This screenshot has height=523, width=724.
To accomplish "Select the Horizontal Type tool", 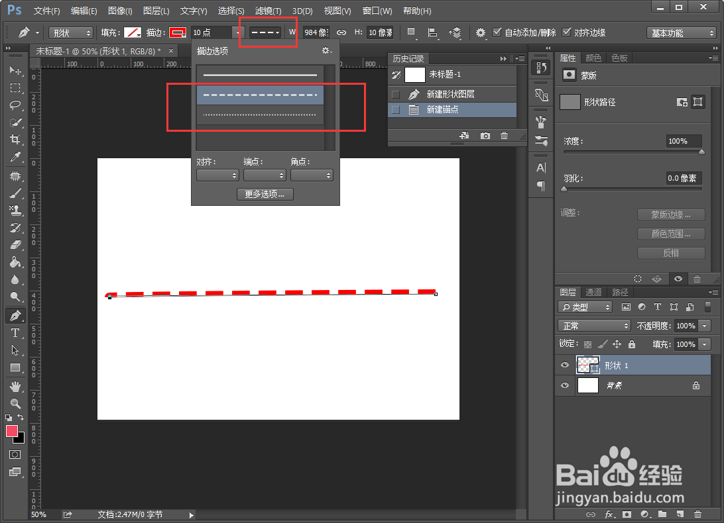I will (x=15, y=332).
